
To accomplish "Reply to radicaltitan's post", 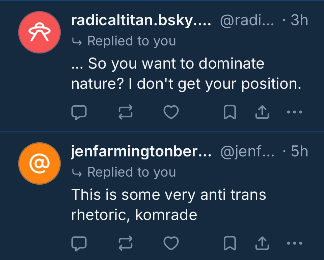I will pos(79,113).
